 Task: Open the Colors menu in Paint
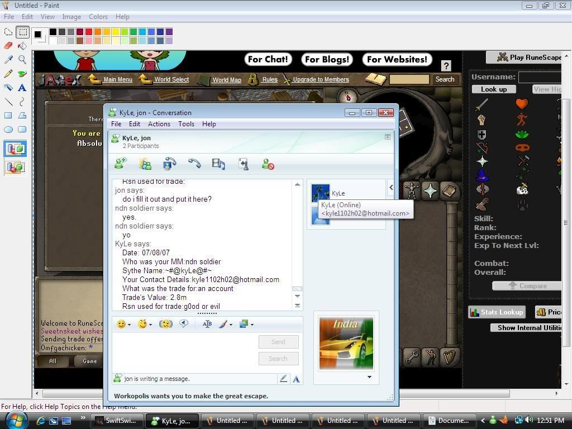[98, 17]
